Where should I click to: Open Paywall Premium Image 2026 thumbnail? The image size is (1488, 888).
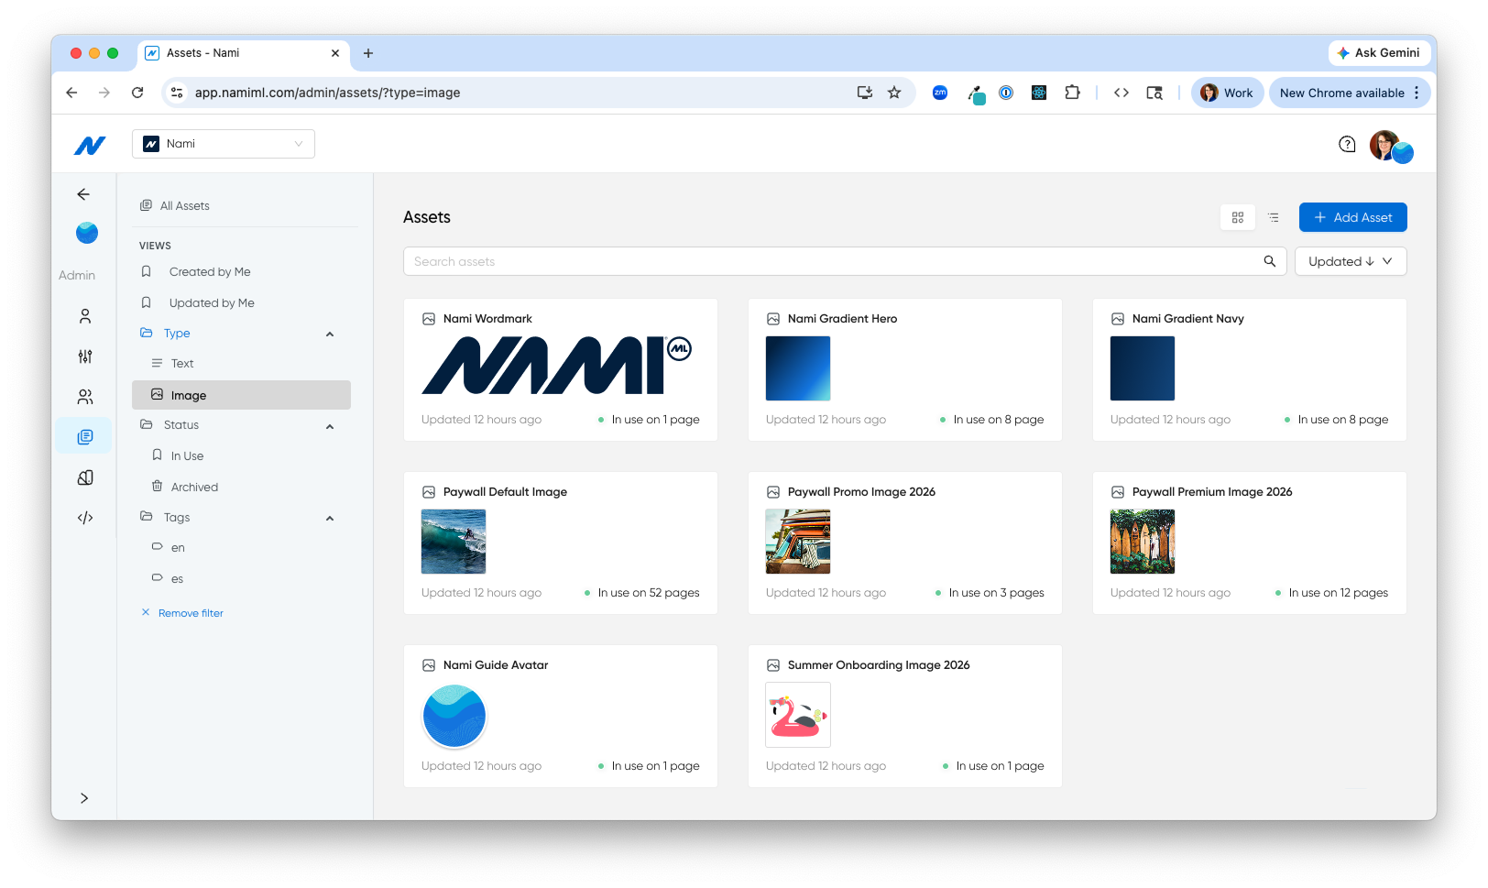point(1143,542)
